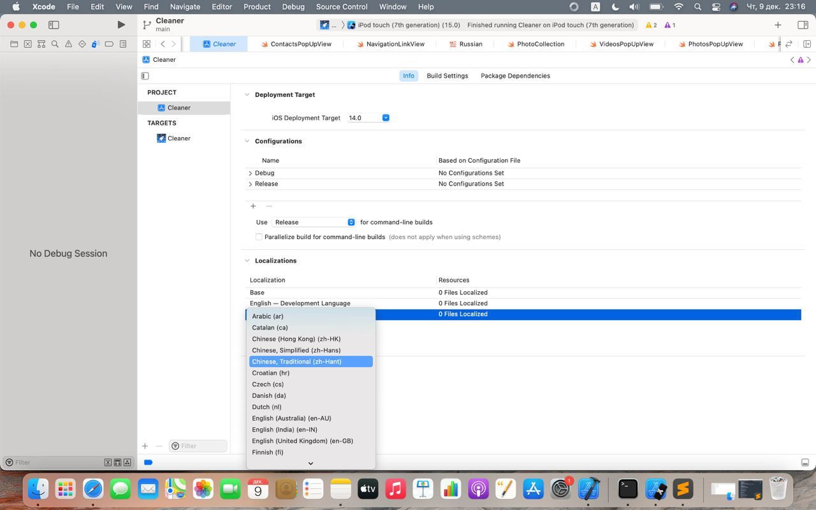Open the PhotoCollection editor tab
The width and height of the screenshot is (816, 510).
535,44
